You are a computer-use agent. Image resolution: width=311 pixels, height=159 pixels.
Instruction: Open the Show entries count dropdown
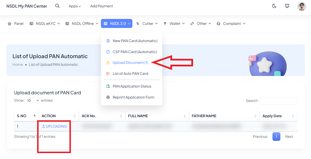click(32, 101)
